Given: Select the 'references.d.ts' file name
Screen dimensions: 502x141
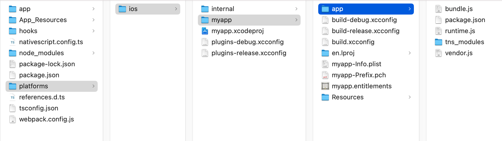Looking at the screenshot, I should [x=42, y=97].
